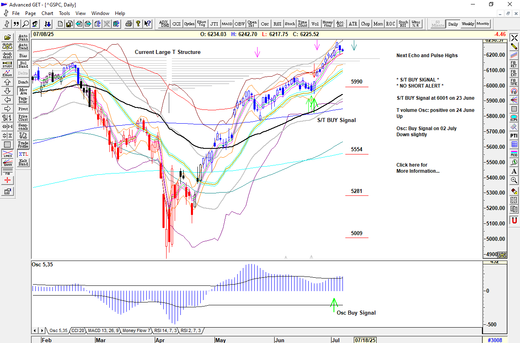520x343 pixels.
Task: Click the RESET study icon
Action: 7,55
